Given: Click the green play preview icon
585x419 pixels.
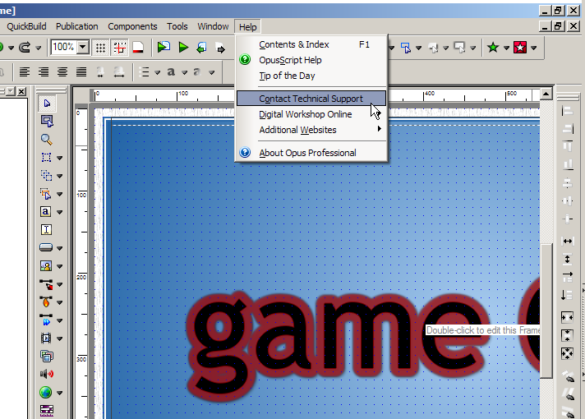Looking at the screenshot, I should tap(183, 48).
